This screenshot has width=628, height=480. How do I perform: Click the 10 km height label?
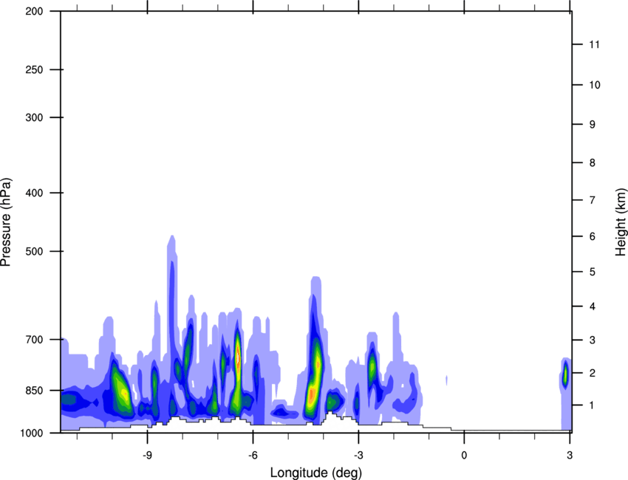click(594, 85)
